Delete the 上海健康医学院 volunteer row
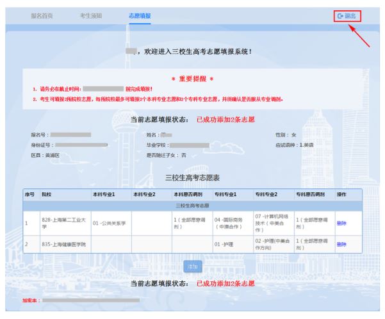The width and height of the screenshot is (385, 319). coord(341,244)
